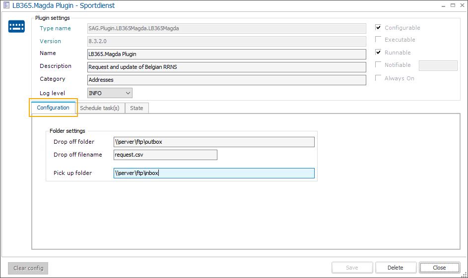The height and width of the screenshot is (278, 468).
Task: Focus the Description input field
Action: tap(226, 67)
